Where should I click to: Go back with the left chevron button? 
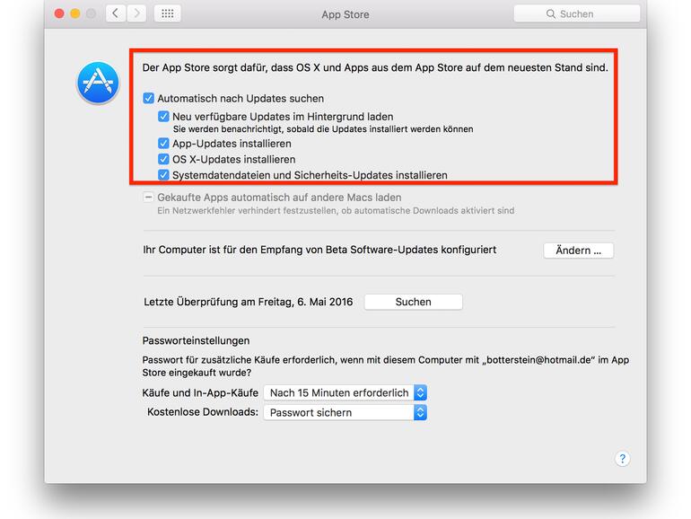pyautogui.click(x=116, y=13)
